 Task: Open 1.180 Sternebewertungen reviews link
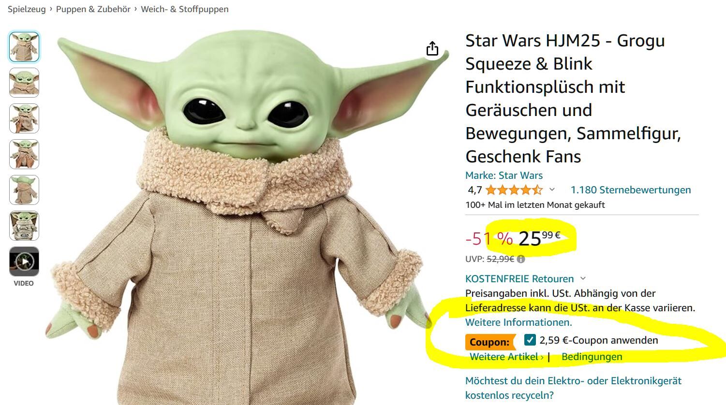pyautogui.click(x=631, y=190)
